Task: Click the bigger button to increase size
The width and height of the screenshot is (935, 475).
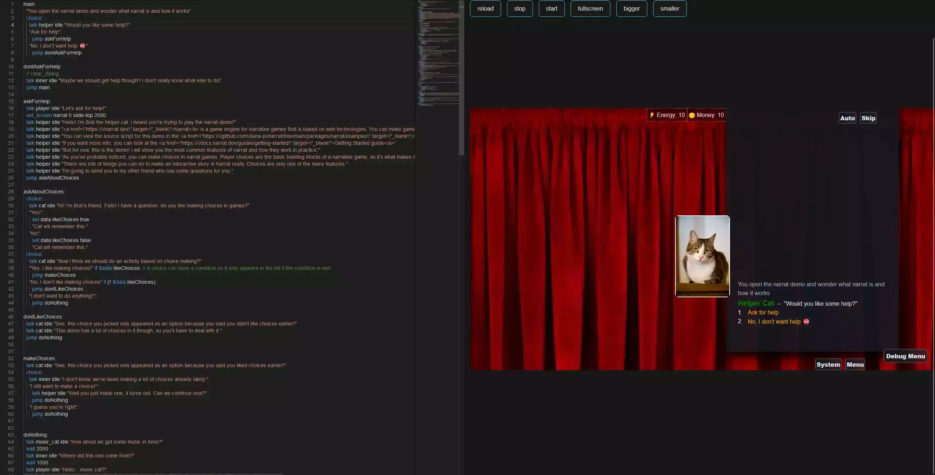Action: point(632,8)
